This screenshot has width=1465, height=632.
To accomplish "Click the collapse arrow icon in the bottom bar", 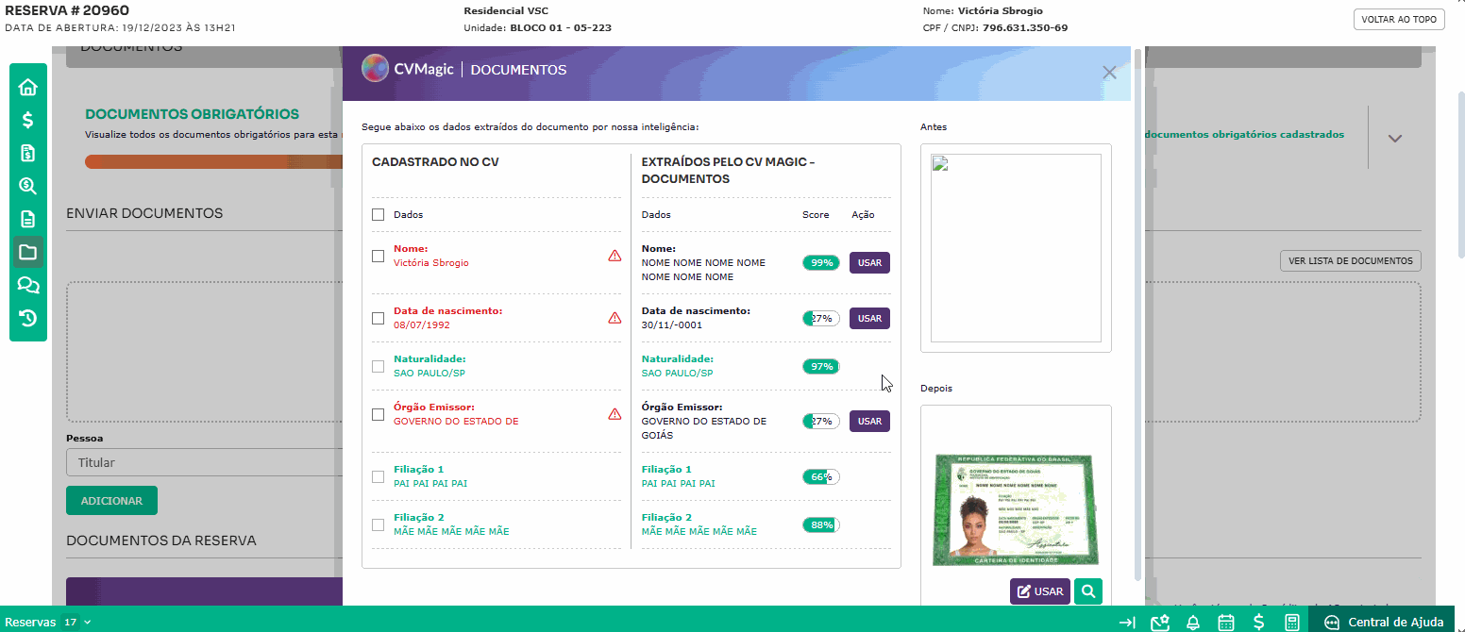I will pyautogui.click(x=1127, y=623).
